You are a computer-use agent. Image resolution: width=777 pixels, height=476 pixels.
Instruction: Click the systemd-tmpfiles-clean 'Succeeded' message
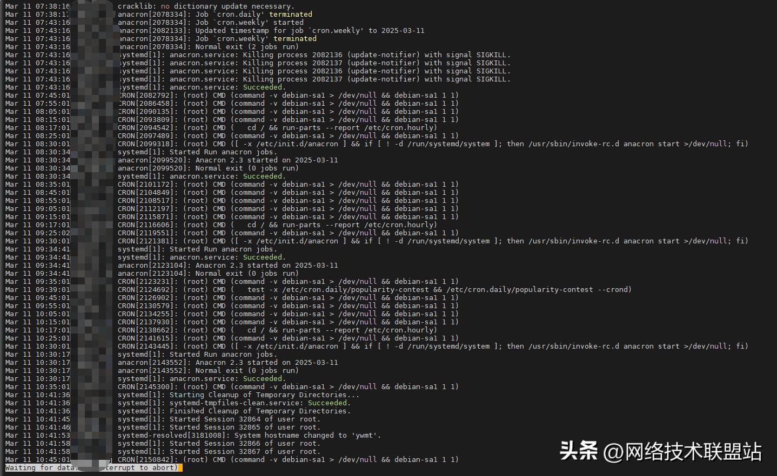[327, 403]
